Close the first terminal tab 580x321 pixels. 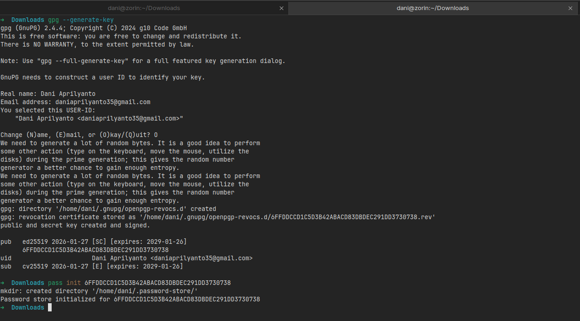282,8
